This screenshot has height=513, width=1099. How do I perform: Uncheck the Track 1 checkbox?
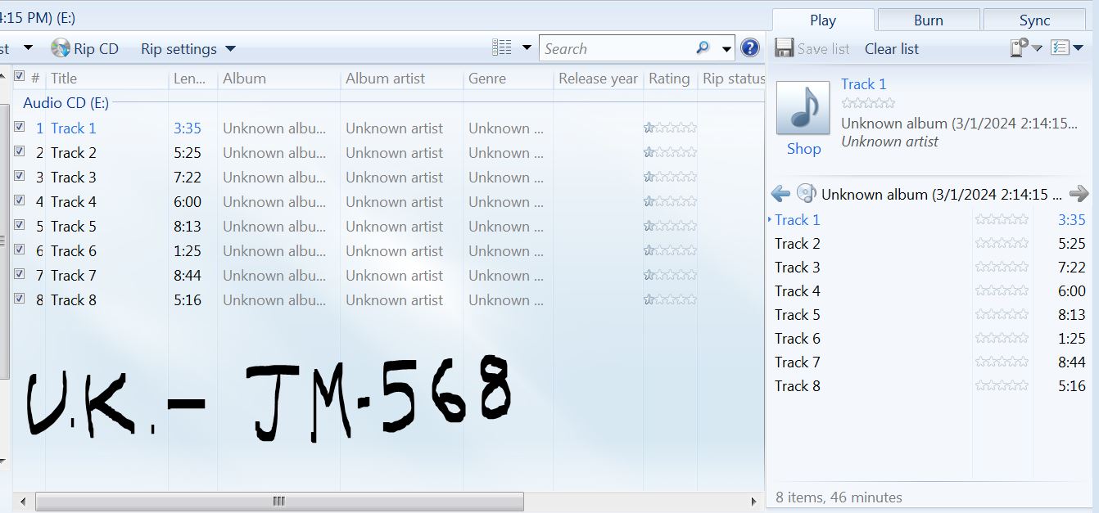click(x=20, y=128)
